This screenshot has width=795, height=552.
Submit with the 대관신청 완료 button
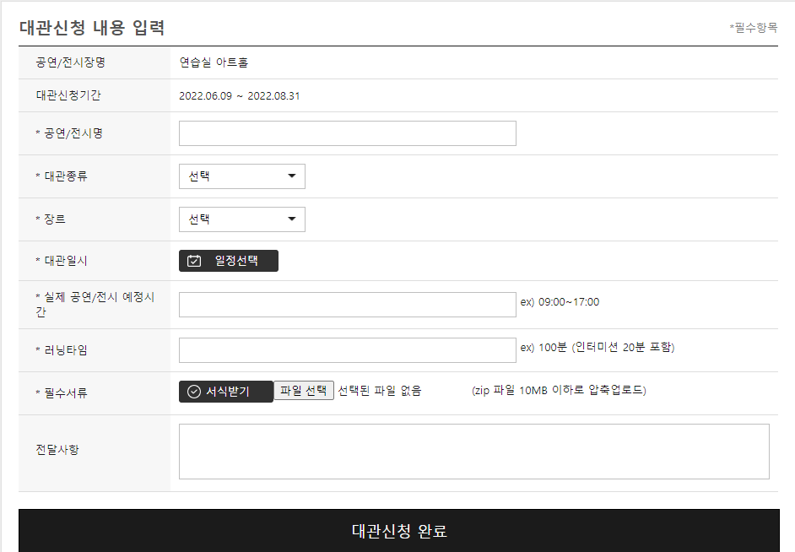coord(399,531)
